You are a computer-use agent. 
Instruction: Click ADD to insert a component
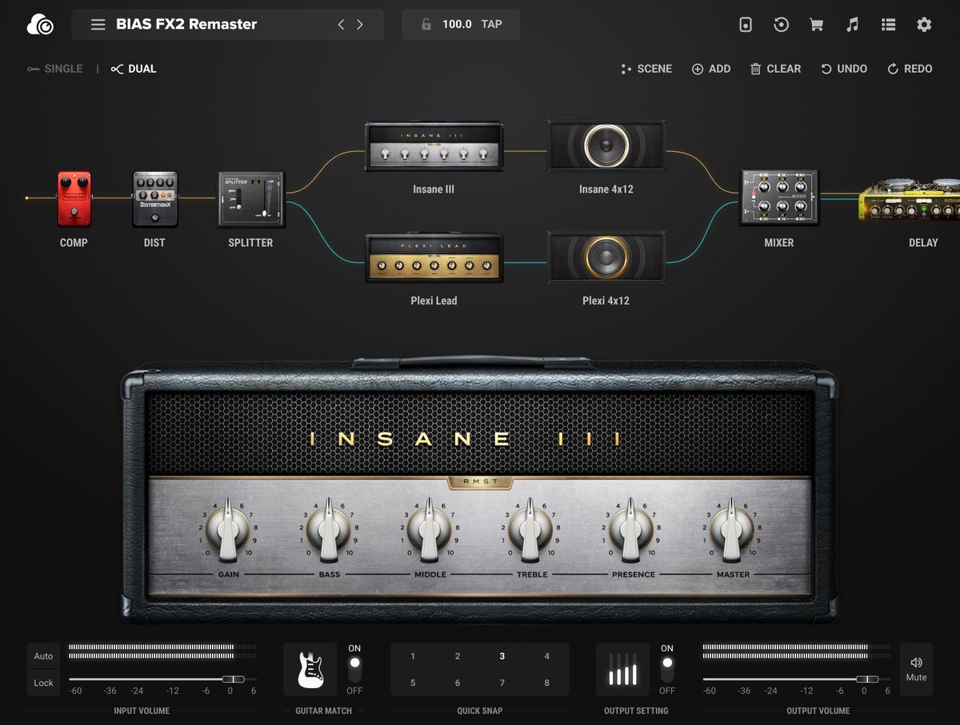coord(711,69)
